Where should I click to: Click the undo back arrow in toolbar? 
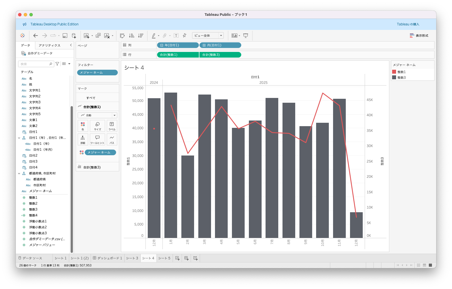tap(36, 36)
